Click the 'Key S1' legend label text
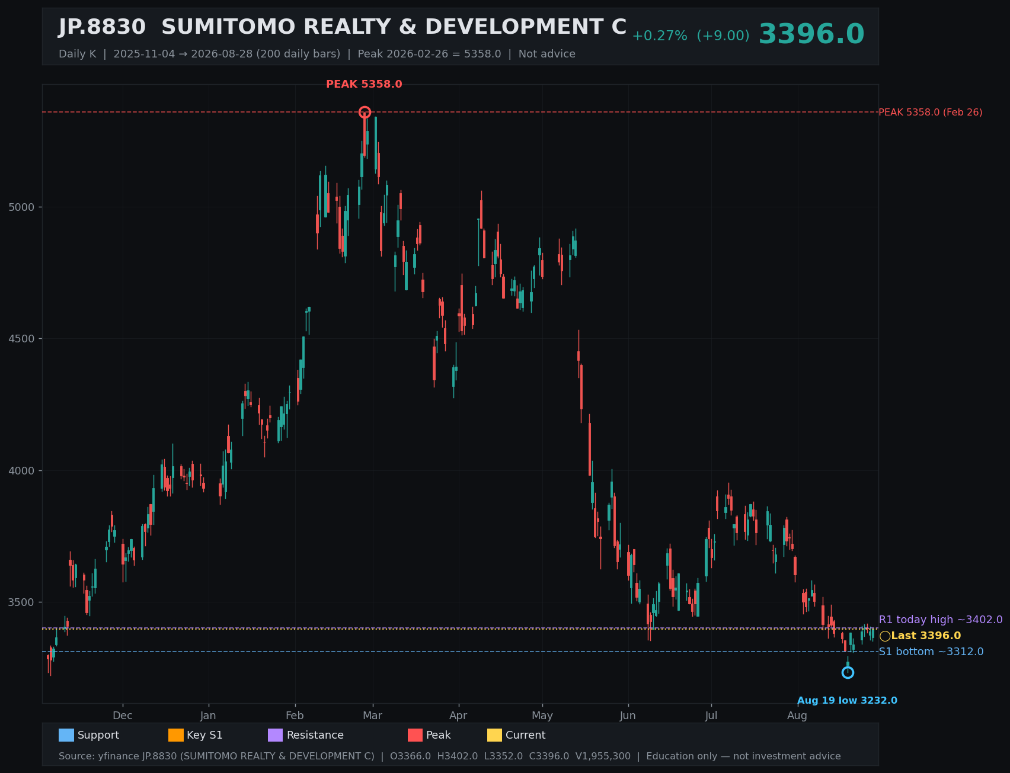Image resolution: width=1010 pixels, height=773 pixels. point(204,735)
